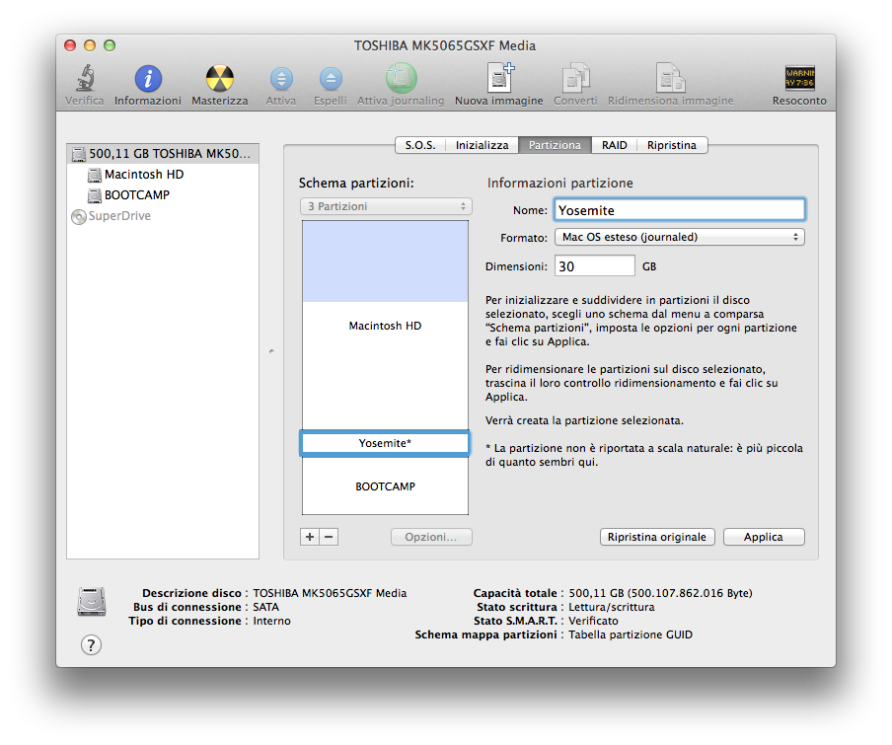Open the Resoconto log icon
Viewport: 892px width, 745px height.
800,79
